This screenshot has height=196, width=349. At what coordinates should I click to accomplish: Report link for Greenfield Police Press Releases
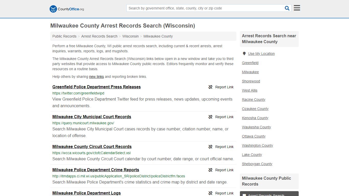click(x=224, y=87)
